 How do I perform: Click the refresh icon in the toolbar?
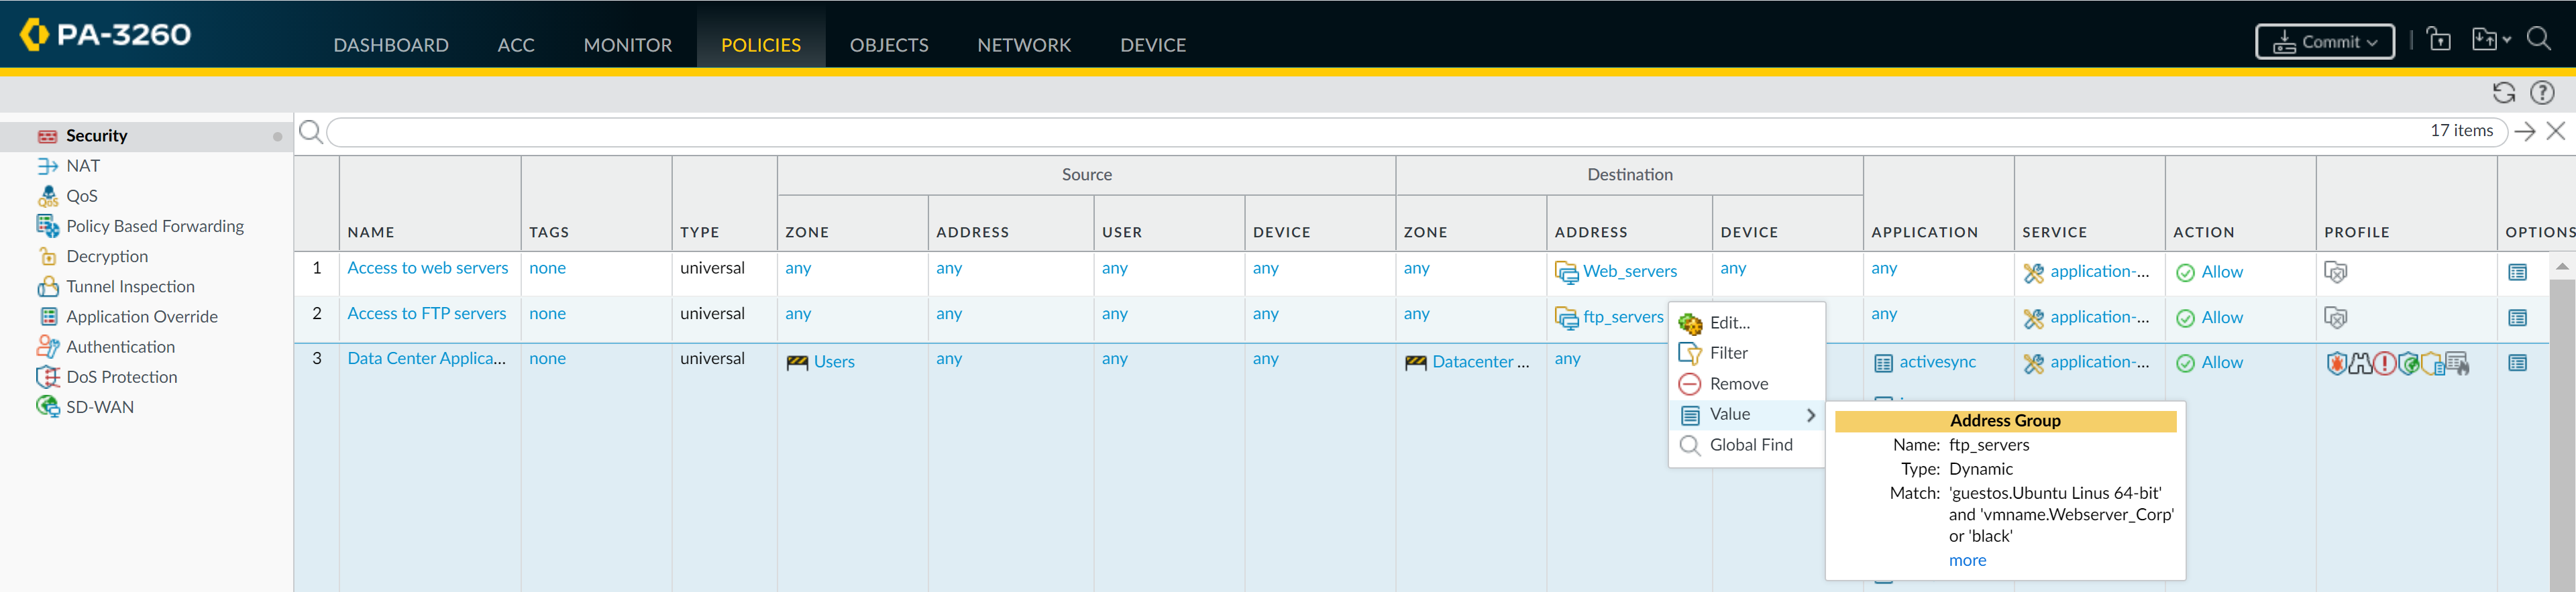[x=2503, y=93]
